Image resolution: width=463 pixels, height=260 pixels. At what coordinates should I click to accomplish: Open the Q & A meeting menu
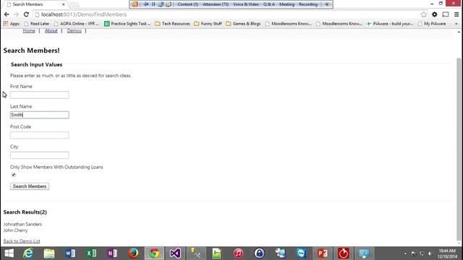(x=269, y=4)
